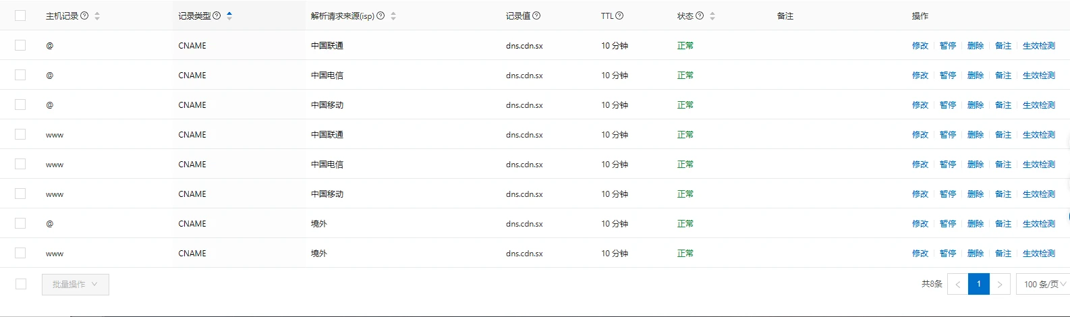Open the 100 条/页 page size dropdown
Image resolution: width=1070 pixels, height=317 pixels.
click(x=1043, y=284)
